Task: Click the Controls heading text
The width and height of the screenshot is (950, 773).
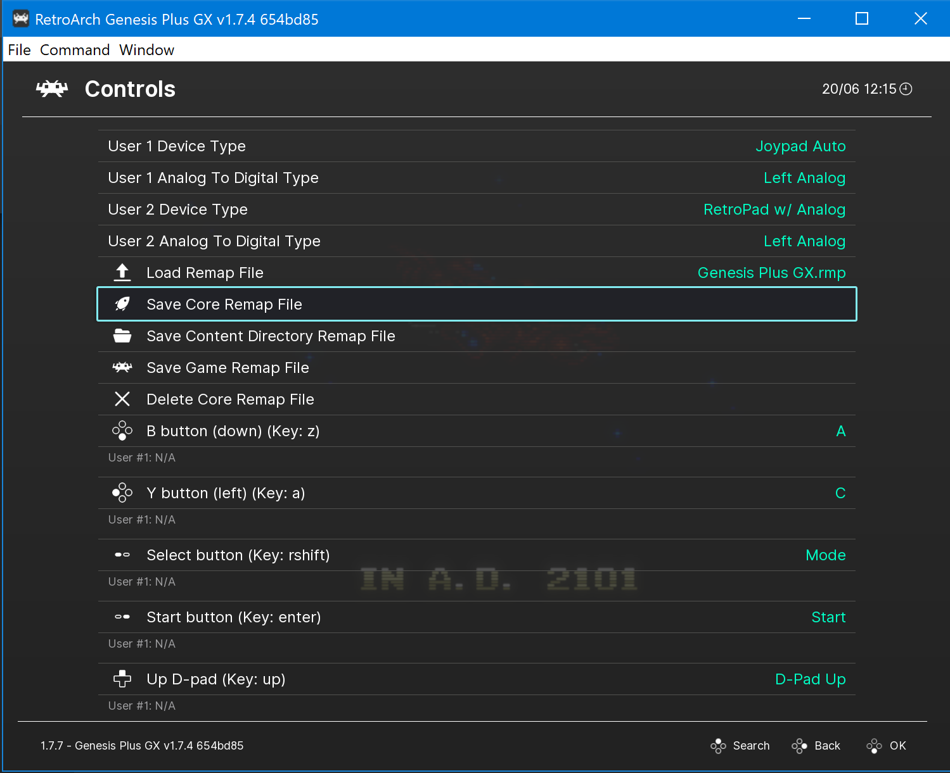Action: 130,89
